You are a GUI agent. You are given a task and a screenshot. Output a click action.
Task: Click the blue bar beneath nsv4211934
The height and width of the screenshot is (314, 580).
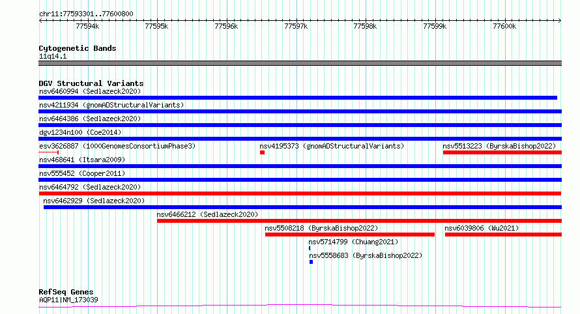300,111
